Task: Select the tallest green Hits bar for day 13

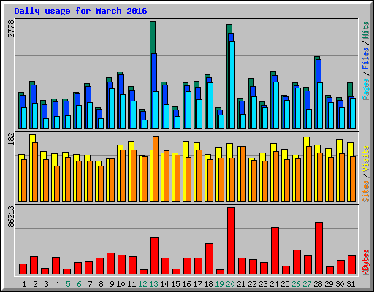Action: [x=153, y=38]
